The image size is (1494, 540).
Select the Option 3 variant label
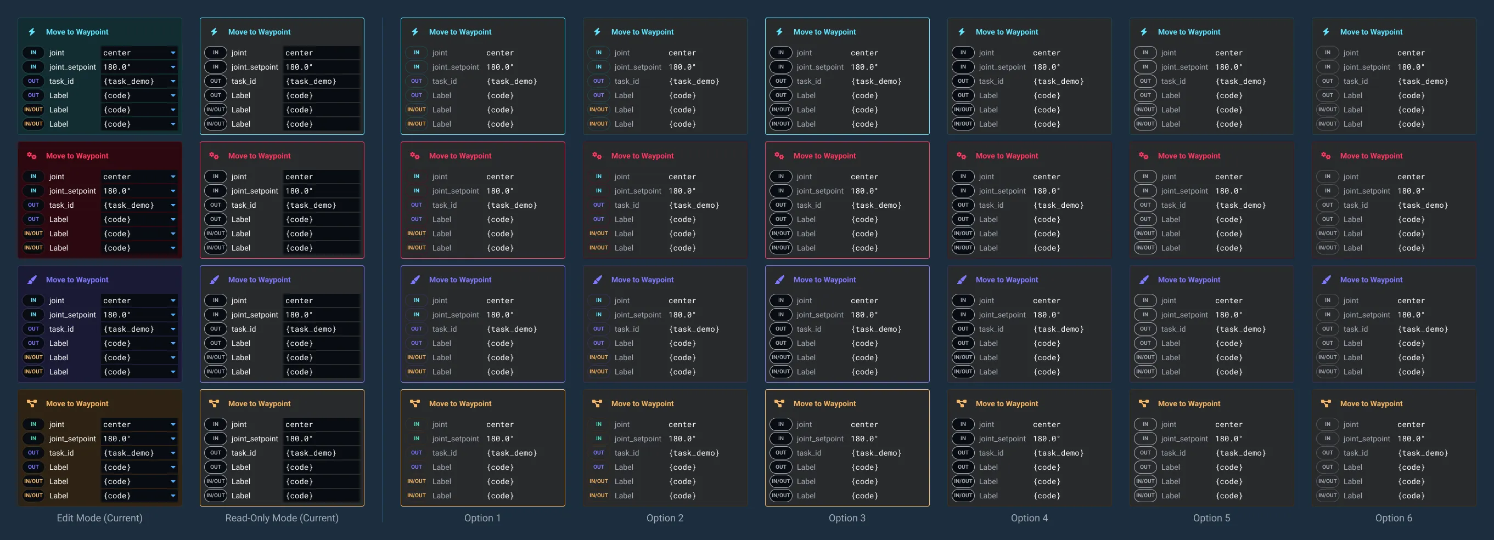click(x=847, y=518)
